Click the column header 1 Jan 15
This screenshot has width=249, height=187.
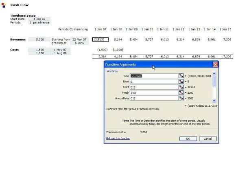225,29
